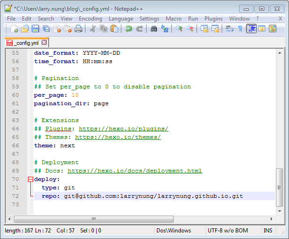Screen dimensions: 289x239
Task: Click the user defined language icon
Action: pyautogui.click(x=262, y=29)
